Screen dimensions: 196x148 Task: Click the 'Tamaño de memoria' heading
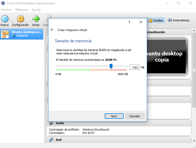(73, 41)
